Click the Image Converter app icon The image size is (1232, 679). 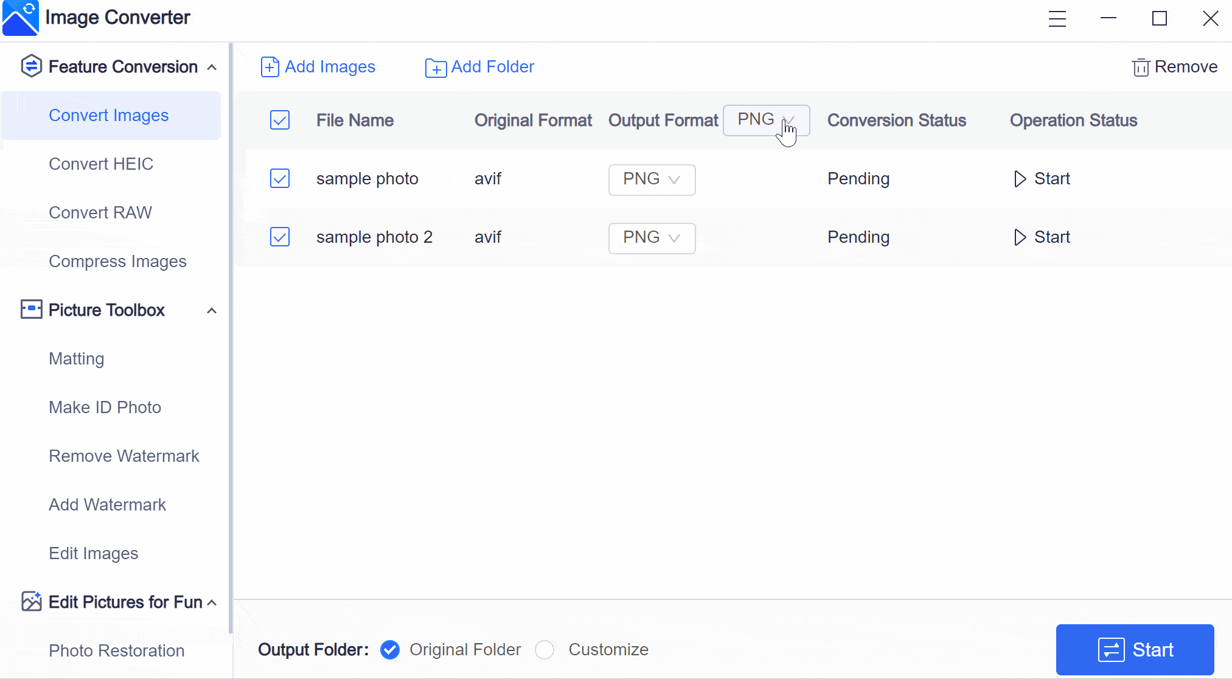[x=22, y=18]
